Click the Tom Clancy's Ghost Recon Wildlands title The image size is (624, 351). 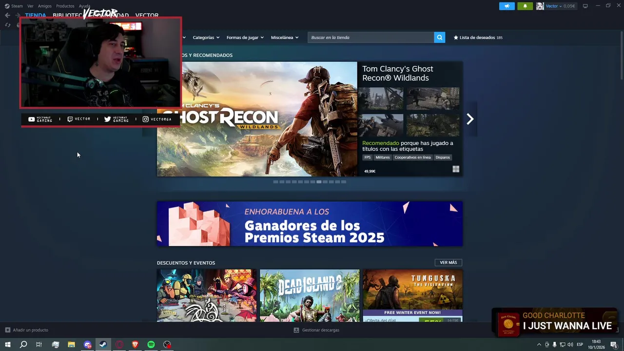point(397,73)
